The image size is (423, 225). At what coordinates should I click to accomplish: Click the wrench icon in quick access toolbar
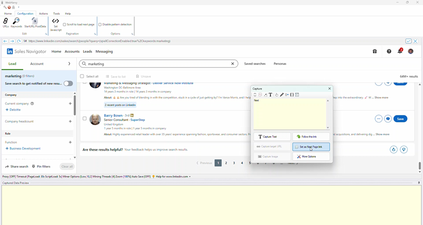(5, 7)
